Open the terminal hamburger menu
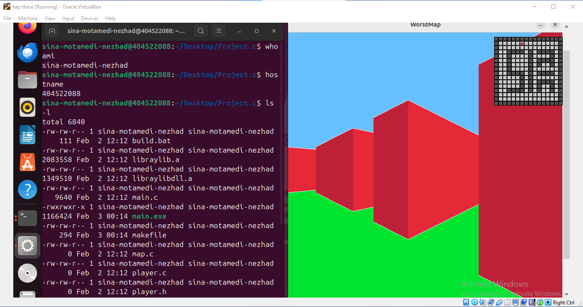Viewport: 583px width, 307px height. point(219,30)
